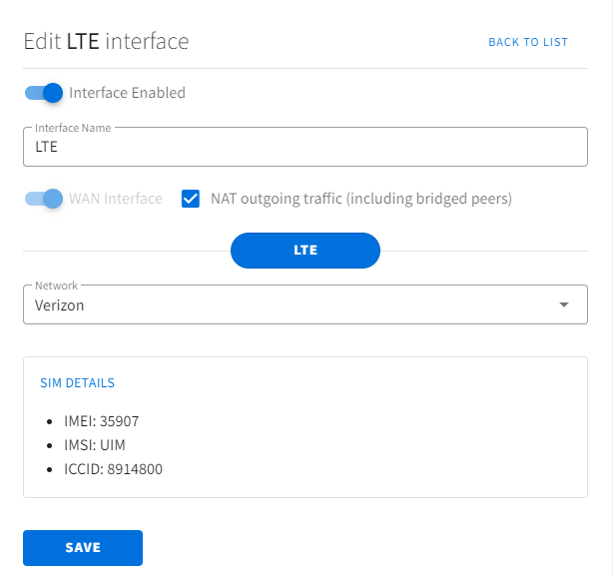The width and height of the screenshot is (613, 576).
Task: Click the Save button
Action: click(83, 548)
